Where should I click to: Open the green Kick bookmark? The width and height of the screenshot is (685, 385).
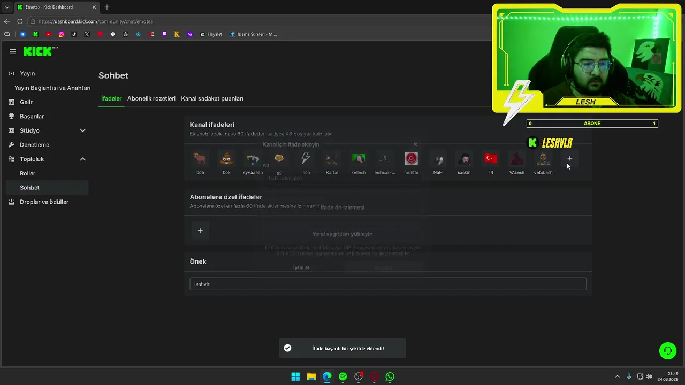pos(35,34)
